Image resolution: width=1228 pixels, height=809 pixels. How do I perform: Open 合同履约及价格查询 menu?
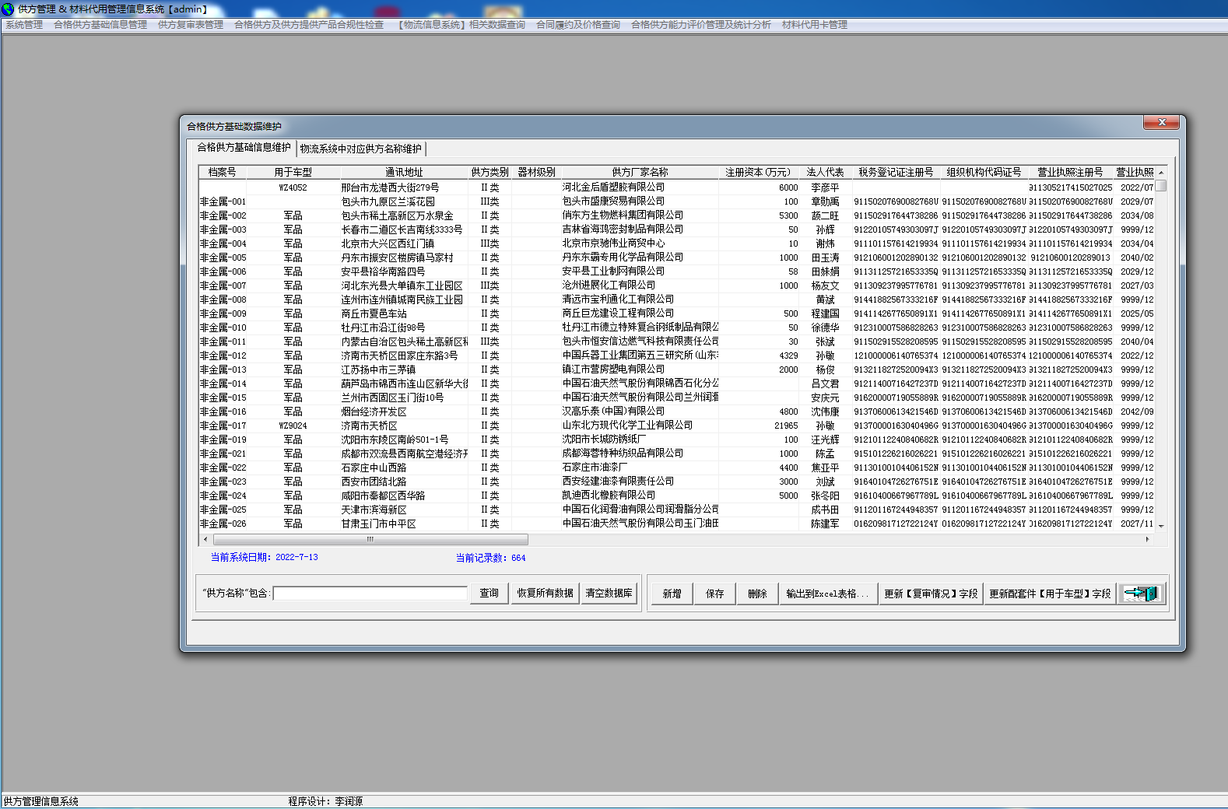click(578, 25)
